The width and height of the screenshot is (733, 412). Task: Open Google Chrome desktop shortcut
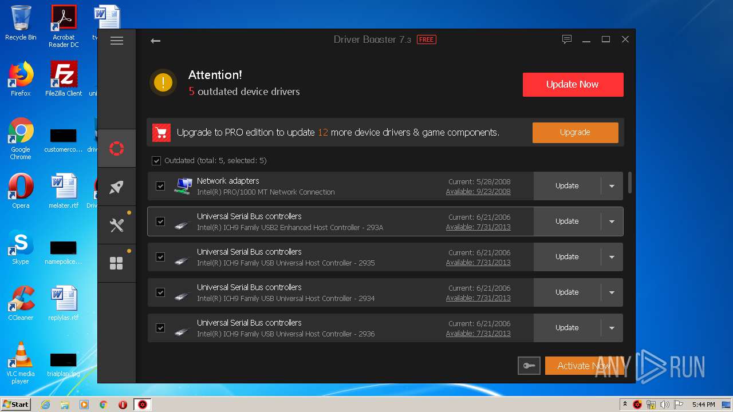[21, 139]
